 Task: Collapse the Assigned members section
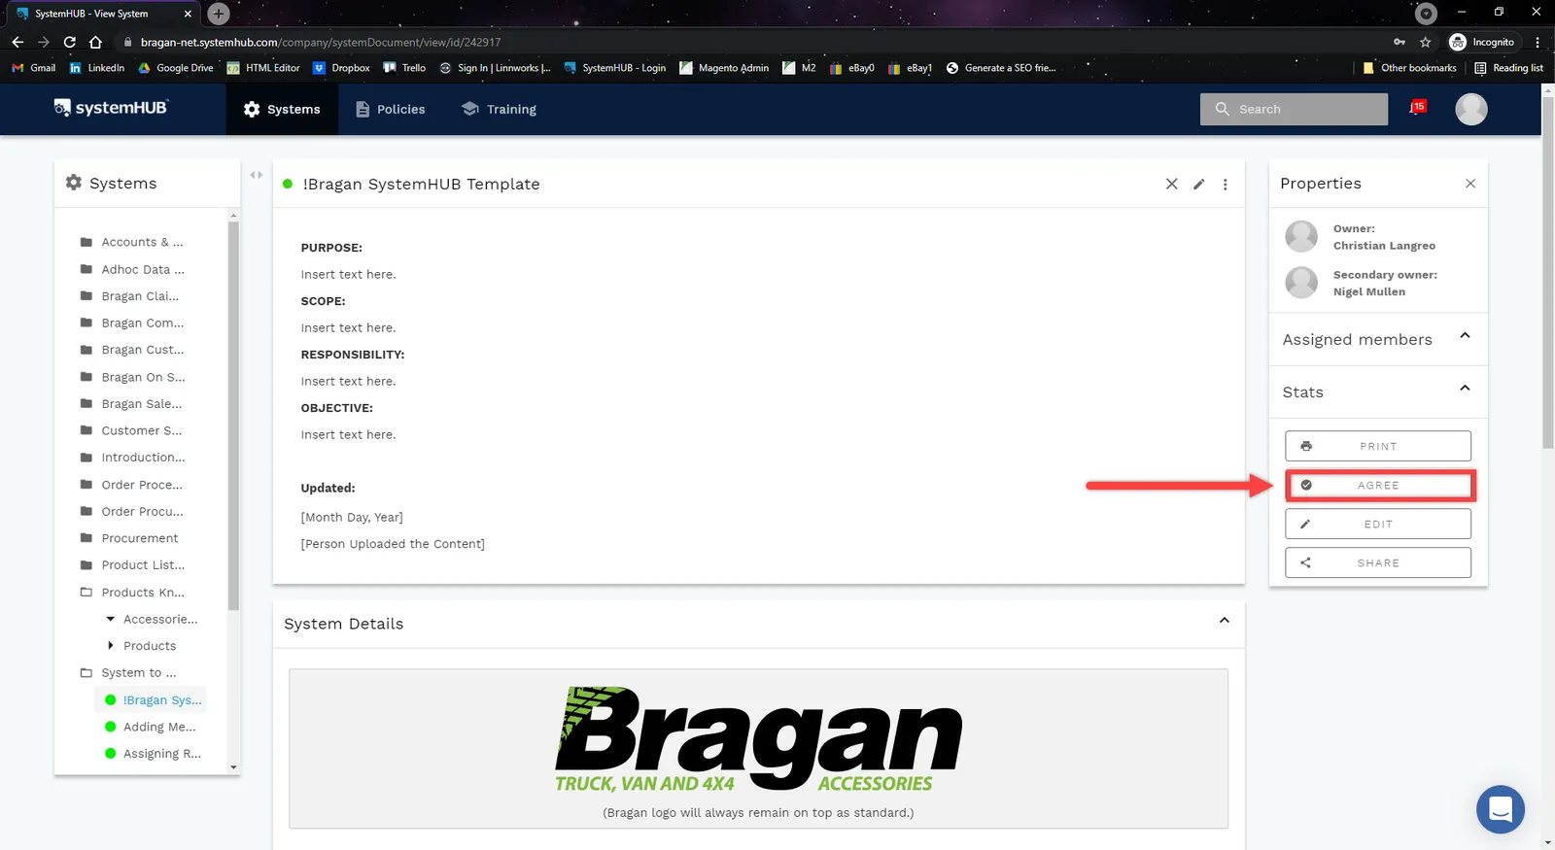click(1465, 336)
